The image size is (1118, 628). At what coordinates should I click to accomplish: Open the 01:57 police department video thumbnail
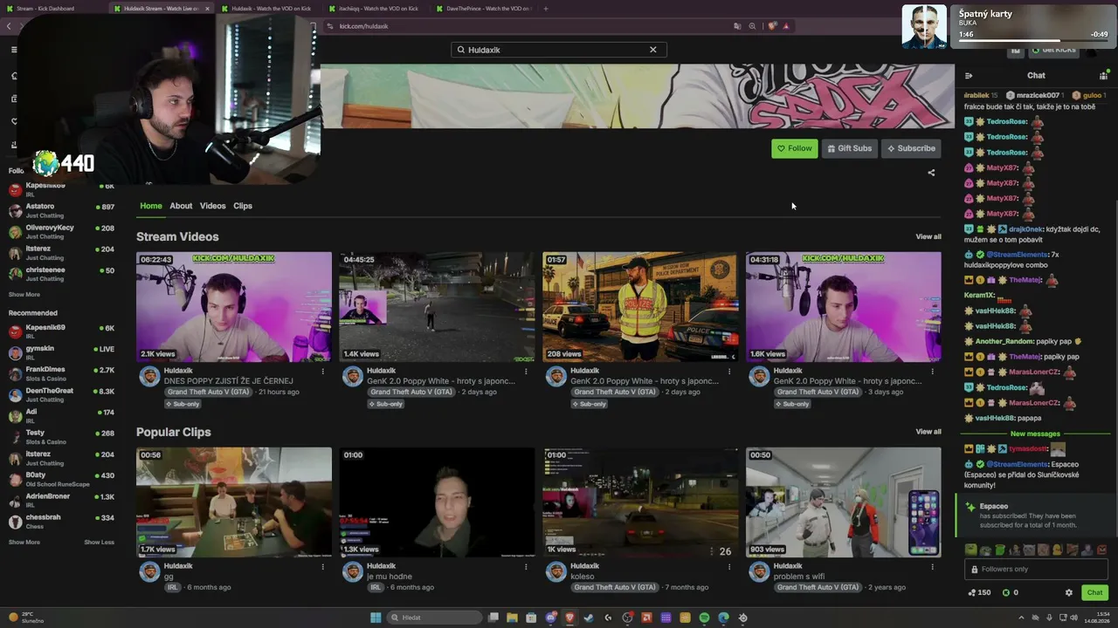click(x=640, y=307)
